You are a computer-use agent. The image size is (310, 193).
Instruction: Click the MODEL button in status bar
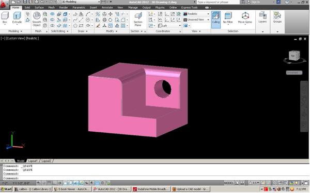click(x=228, y=183)
